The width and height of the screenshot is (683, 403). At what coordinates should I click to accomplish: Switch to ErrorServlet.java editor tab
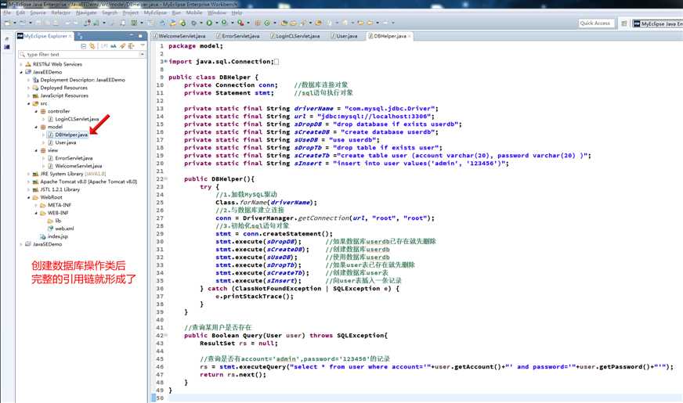238,36
